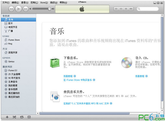This screenshot has width=165, height=121.
Task: Switch to Cover Flow view
Action: coord(131,9)
